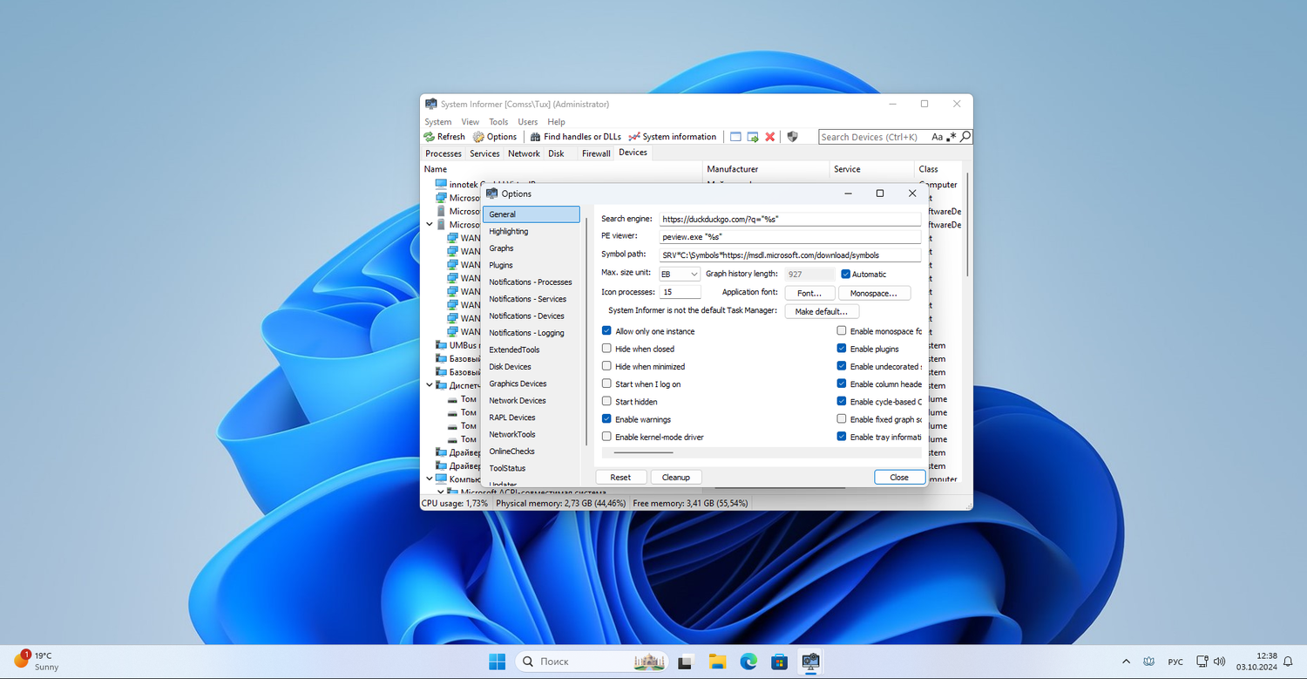Switch to the Processes tab
Screen dimensions: 1307x679
tap(443, 153)
